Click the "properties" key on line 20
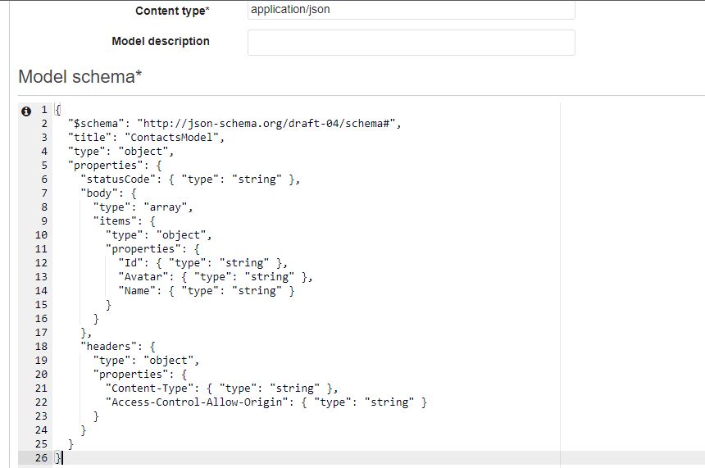 tap(130, 375)
